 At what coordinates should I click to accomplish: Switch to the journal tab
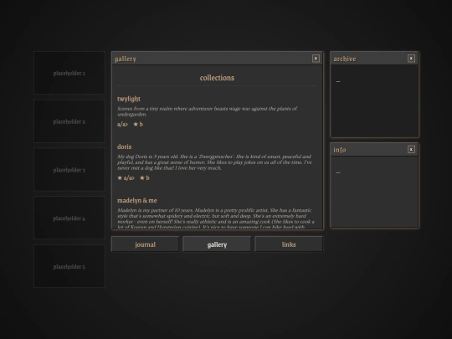tap(145, 244)
